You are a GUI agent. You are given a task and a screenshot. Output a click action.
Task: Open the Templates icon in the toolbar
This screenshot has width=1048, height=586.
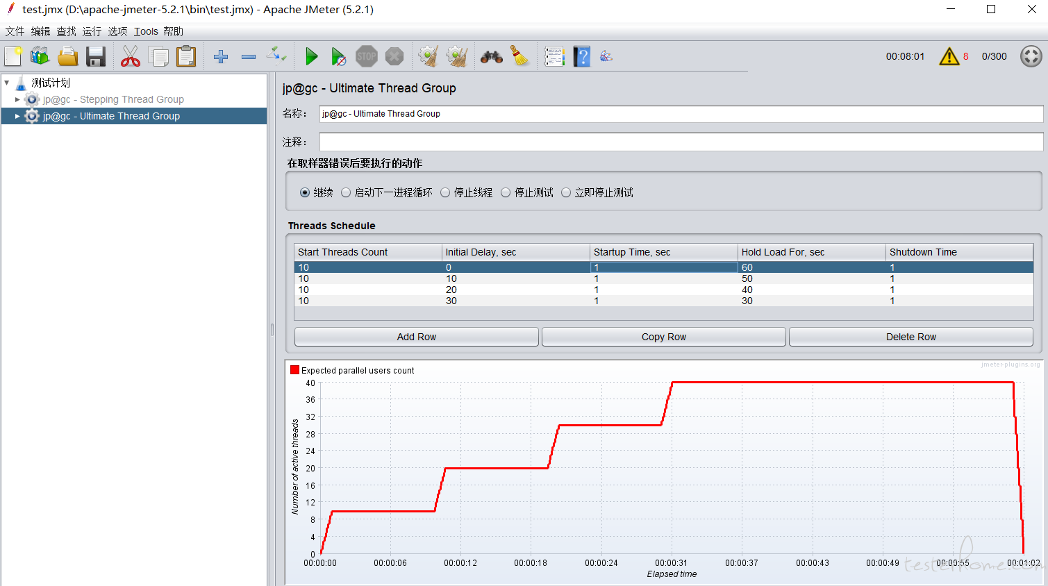pos(40,56)
